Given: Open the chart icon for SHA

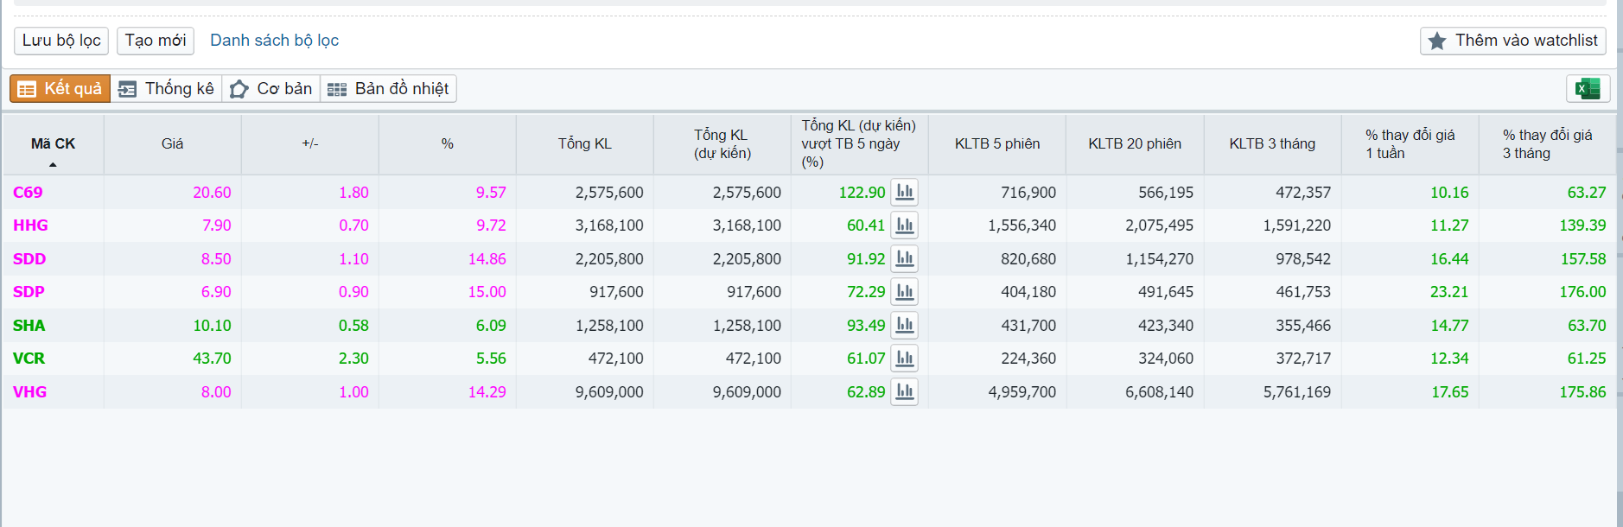Looking at the screenshot, I should [904, 325].
